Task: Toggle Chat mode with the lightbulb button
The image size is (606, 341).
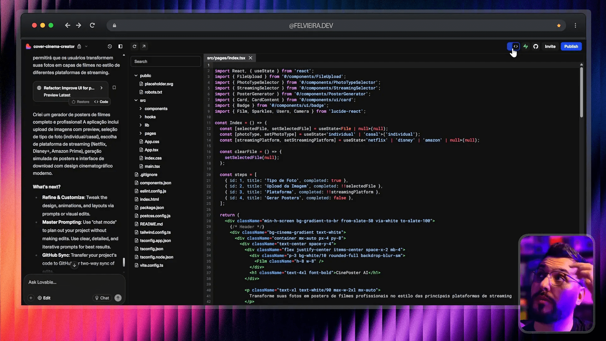Action: (102, 298)
